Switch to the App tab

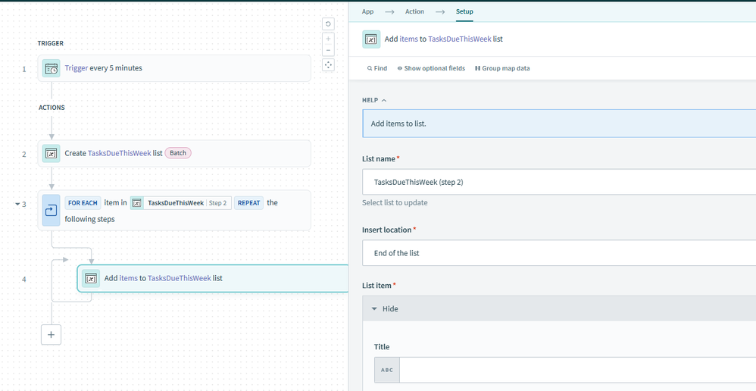click(367, 11)
